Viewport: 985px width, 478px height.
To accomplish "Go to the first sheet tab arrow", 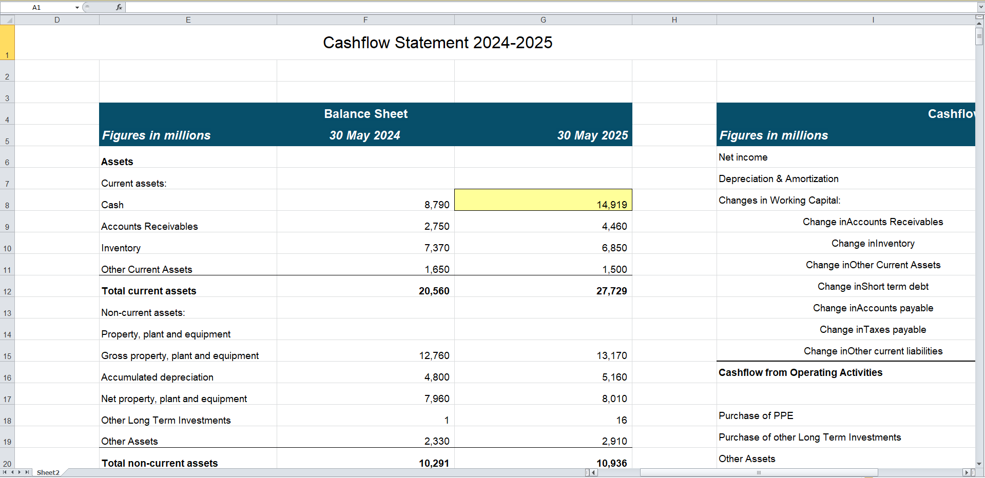I will coord(5,472).
